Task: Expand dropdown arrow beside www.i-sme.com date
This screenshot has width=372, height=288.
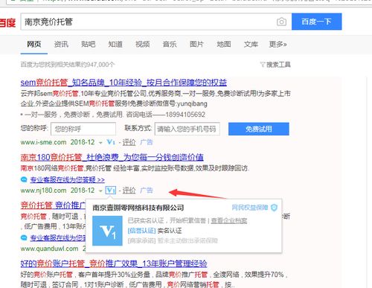Action: 100,143
